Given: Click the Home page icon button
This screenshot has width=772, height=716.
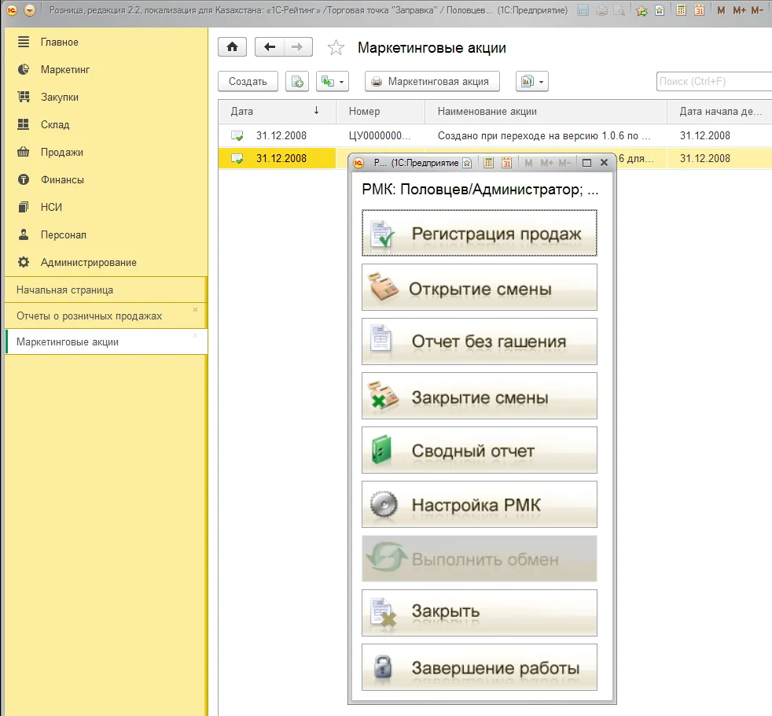Looking at the screenshot, I should (232, 47).
